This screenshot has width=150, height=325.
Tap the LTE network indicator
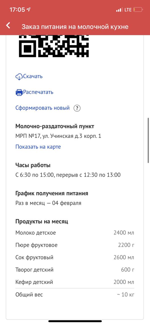coord(128,10)
